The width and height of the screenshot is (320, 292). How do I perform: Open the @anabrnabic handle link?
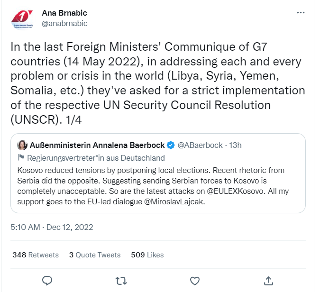[64, 23]
